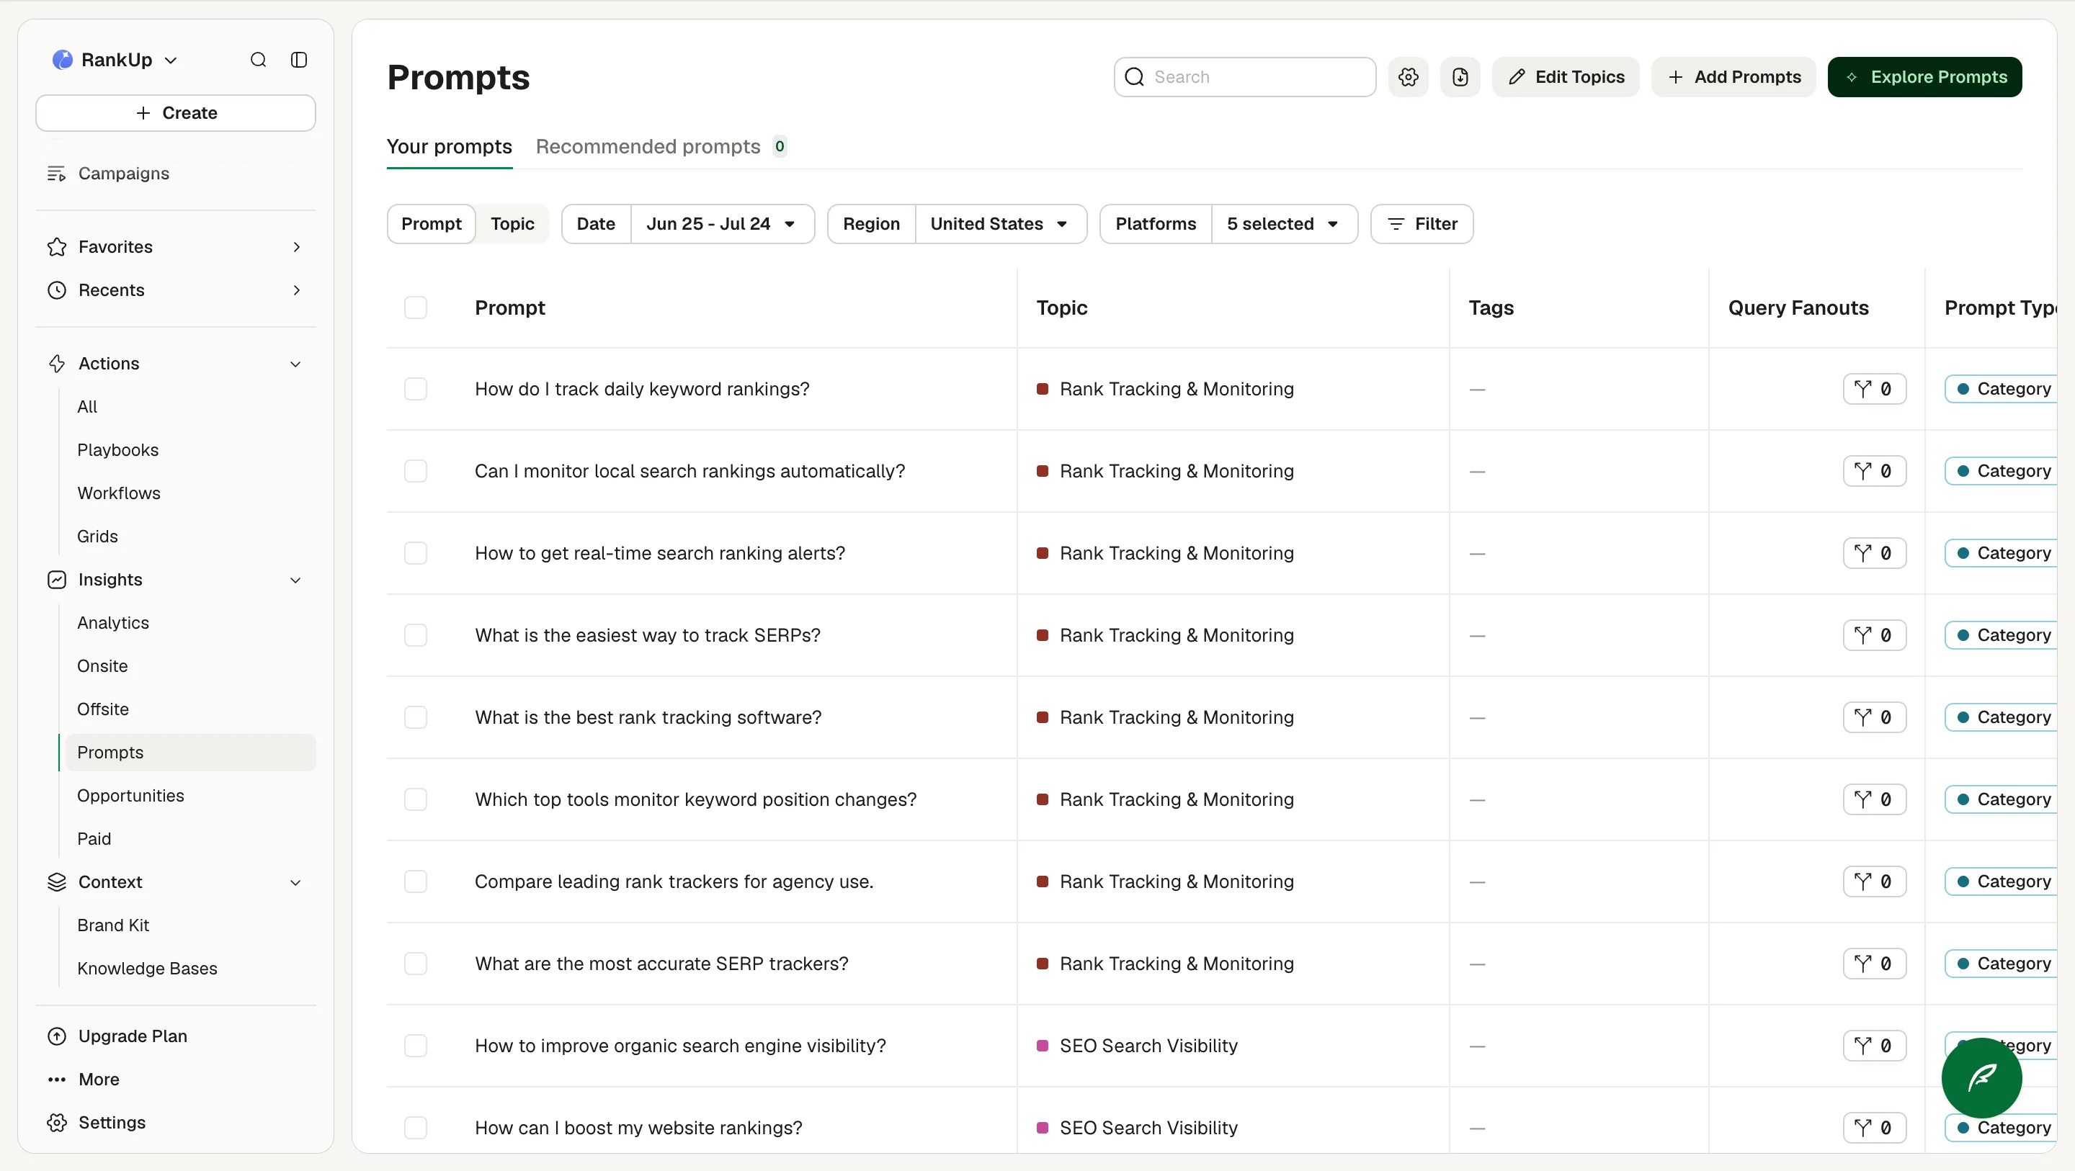Viewport: 2075px width, 1171px height.
Task: Click the export download icon
Action: click(x=1460, y=76)
